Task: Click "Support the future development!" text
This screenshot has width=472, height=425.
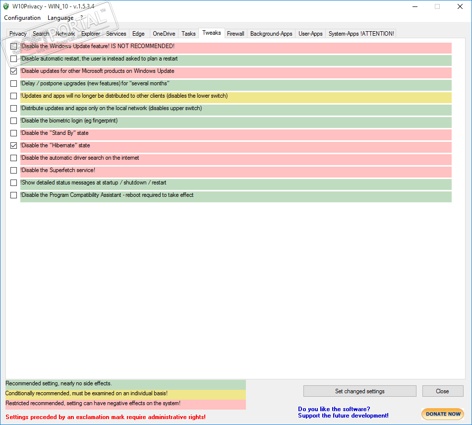Action: point(343,416)
